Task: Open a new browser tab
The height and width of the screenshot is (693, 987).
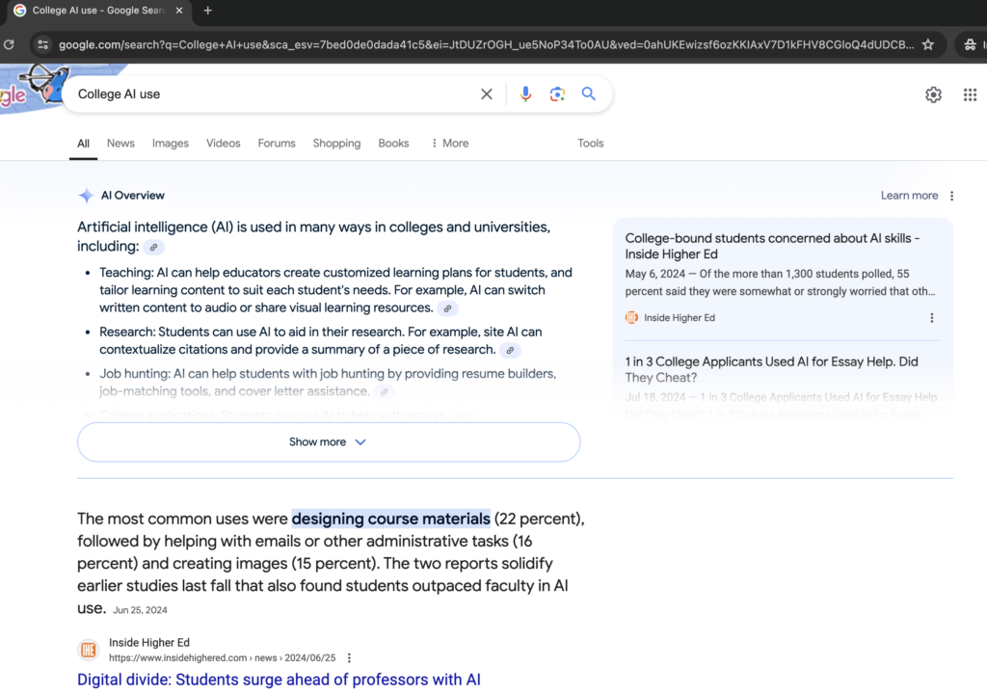Action: click(208, 11)
